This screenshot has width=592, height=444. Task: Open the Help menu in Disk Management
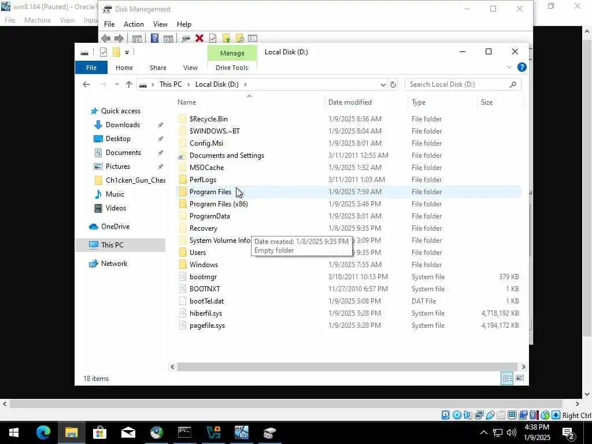tap(184, 24)
